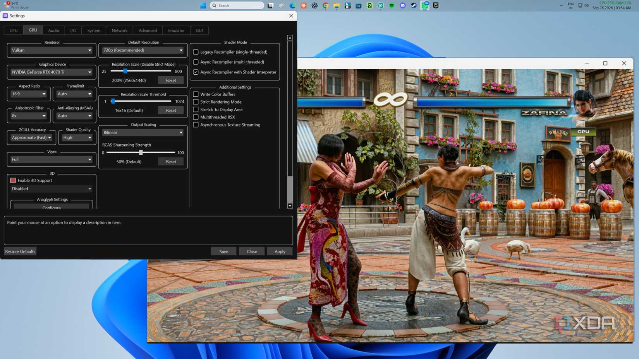639x359 pixels.
Task: Check Stretch To Display Area
Action: 196,109
